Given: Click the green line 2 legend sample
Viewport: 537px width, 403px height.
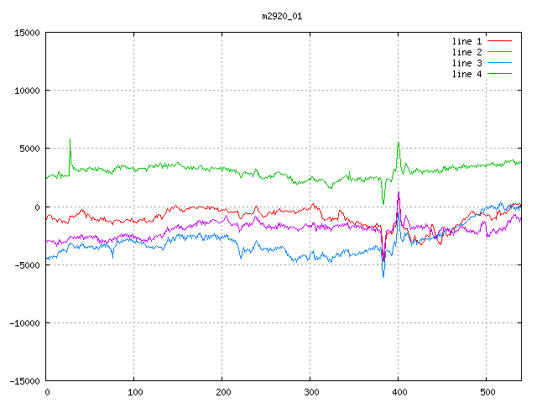Looking at the screenshot, I should [x=499, y=52].
